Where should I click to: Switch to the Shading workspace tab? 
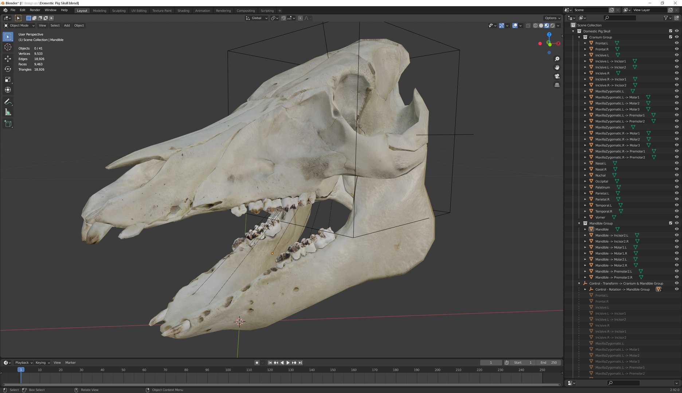pyautogui.click(x=183, y=11)
